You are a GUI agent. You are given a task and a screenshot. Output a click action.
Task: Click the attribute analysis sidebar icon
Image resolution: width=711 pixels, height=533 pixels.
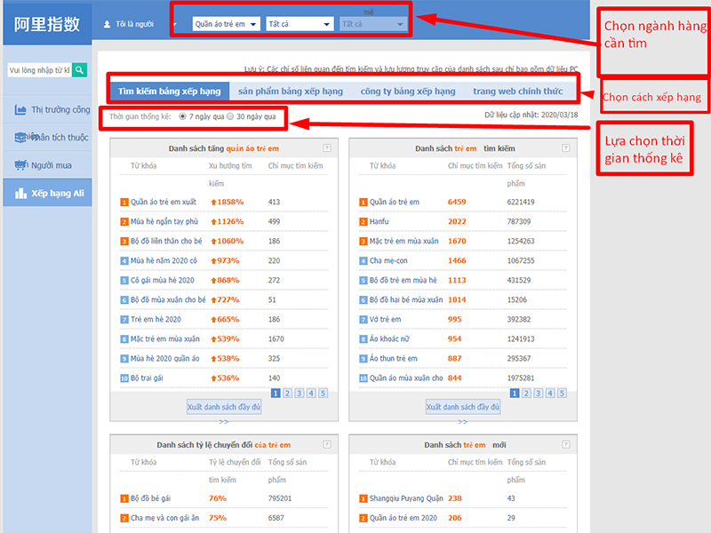(x=20, y=138)
